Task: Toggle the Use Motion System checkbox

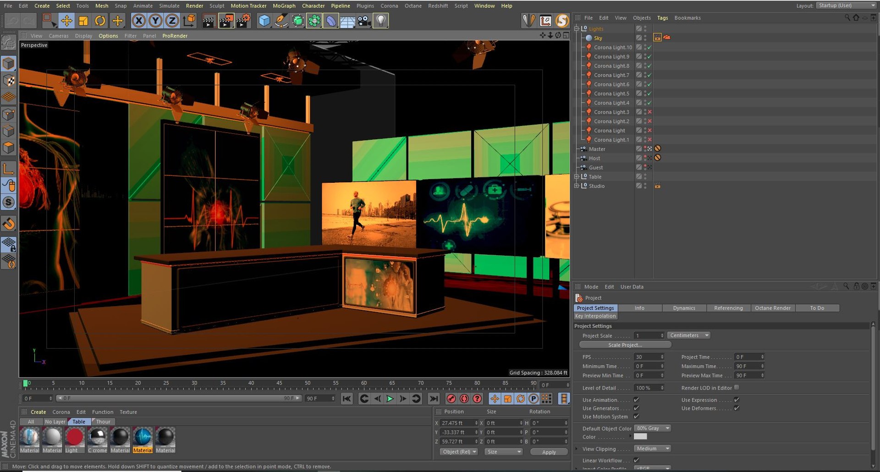Action: [x=636, y=416]
